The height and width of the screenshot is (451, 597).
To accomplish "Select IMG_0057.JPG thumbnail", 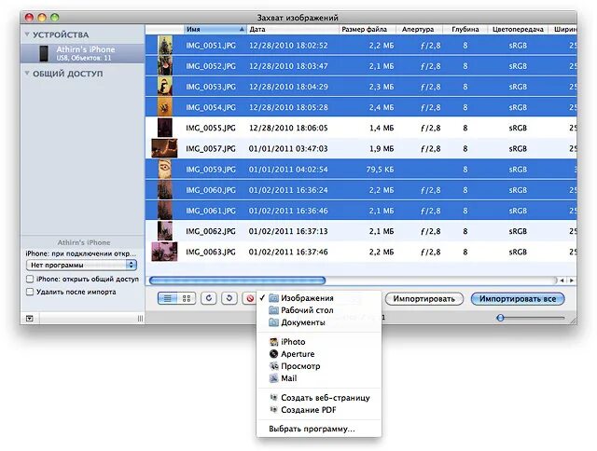I will 164,148.
